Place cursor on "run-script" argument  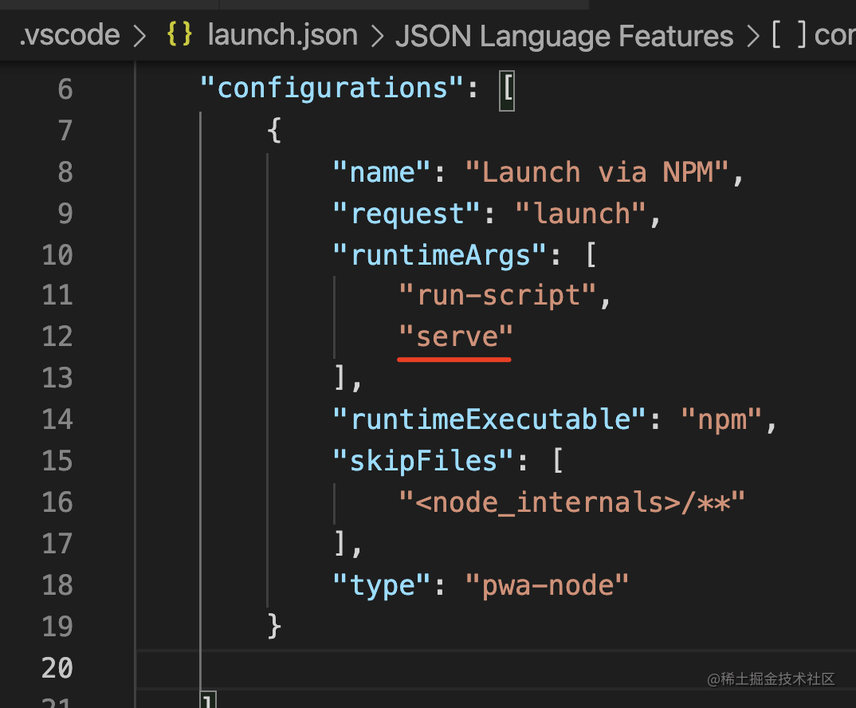(497, 295)
